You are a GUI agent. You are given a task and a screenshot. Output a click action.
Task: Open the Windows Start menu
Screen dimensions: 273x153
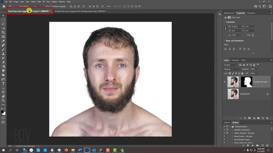click(3, 150)
